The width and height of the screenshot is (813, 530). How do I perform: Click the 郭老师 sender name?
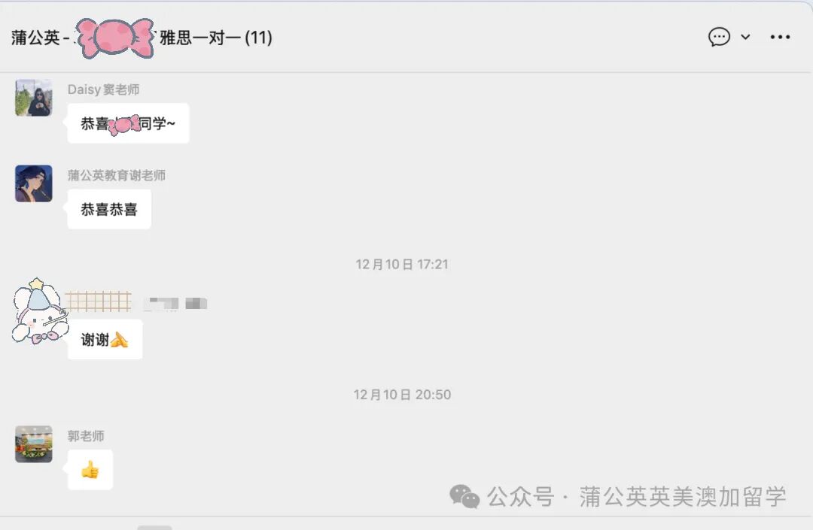pyautogui.click(x=86, y=436)
